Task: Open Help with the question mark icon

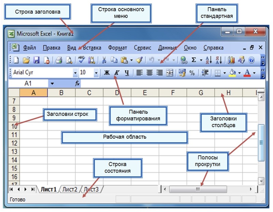Action: [x=252, y=60]
